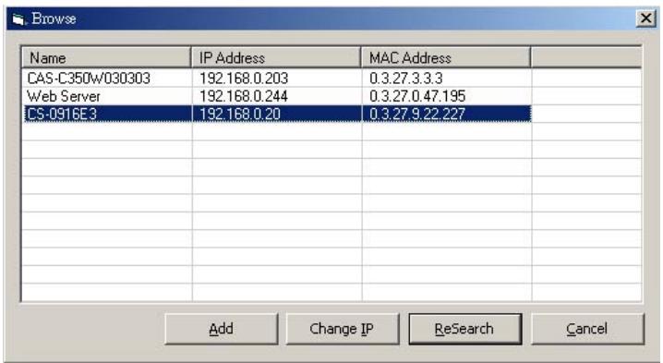
Task: Sort by the Name column header
Action: tap(106, 57)
